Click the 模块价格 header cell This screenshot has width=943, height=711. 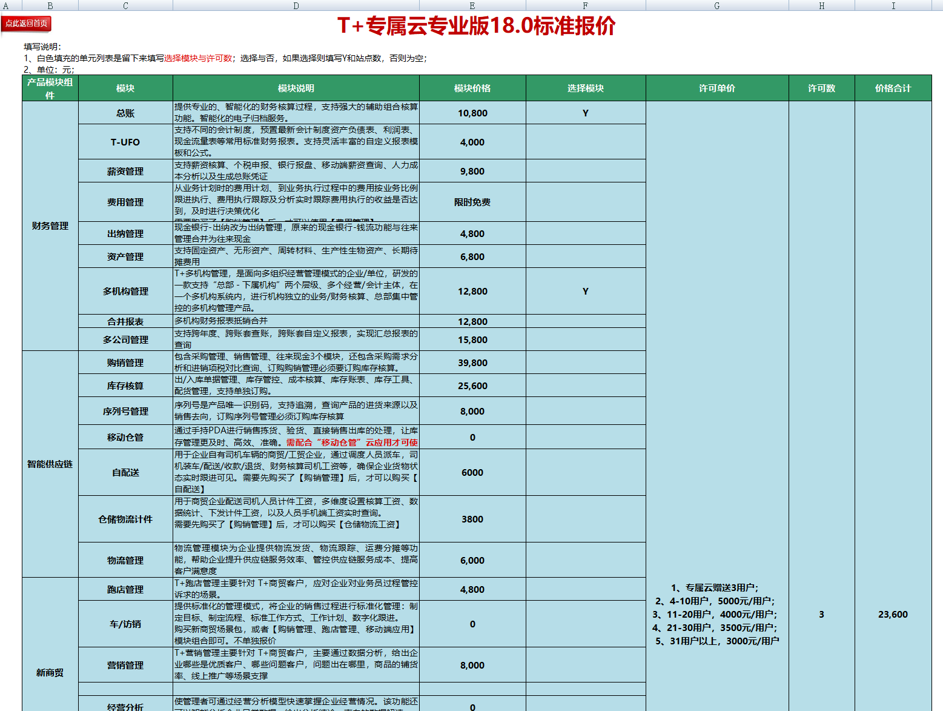tap(472, 88)
